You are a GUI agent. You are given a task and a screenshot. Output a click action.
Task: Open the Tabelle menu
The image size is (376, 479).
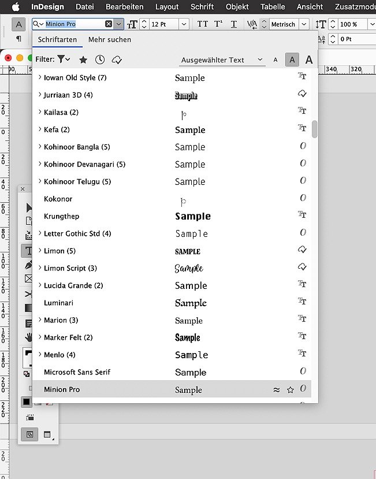[x=273, y=6]
